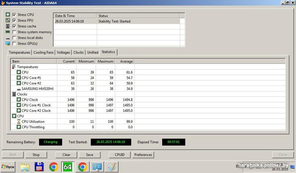Click the Elapsed Time value 00:57:01
296x173 pixels.
click(174, 142)
